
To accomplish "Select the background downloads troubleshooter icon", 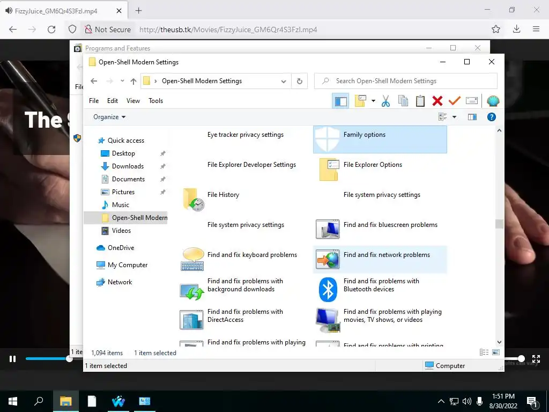I will pos(192,291).
